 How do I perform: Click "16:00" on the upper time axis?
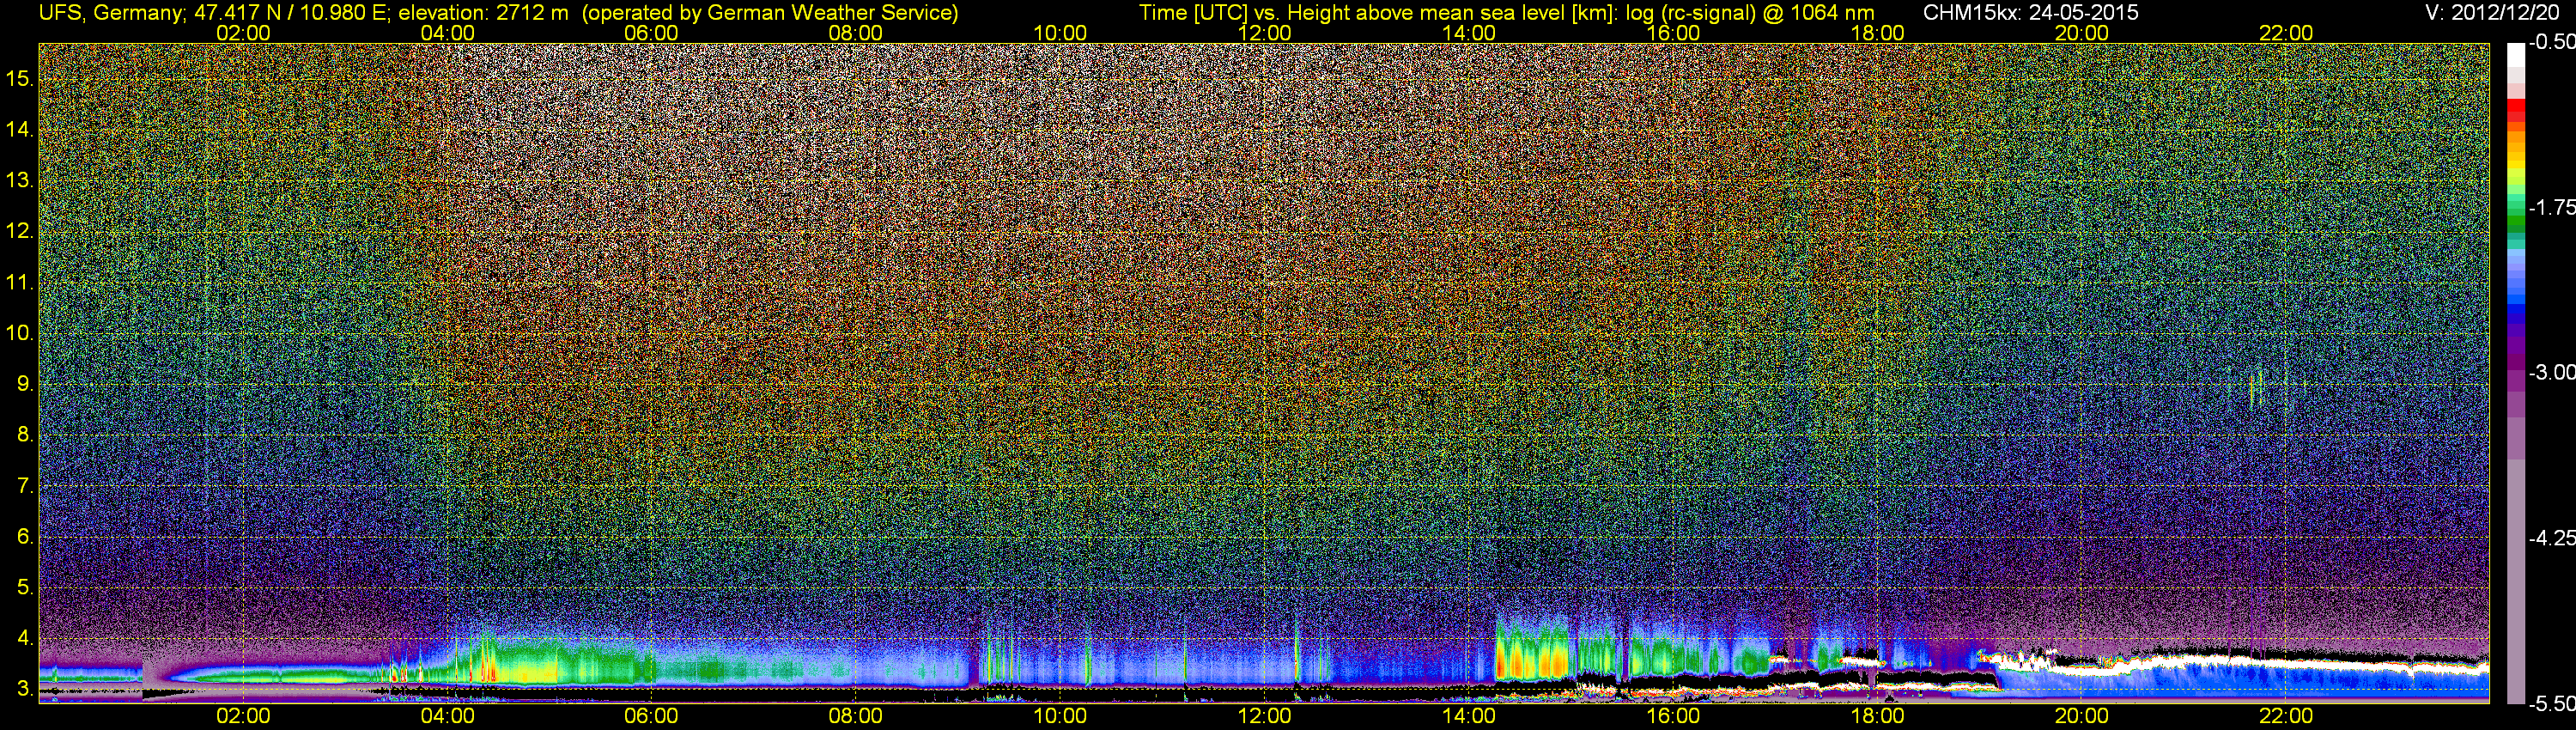(x=1673, y=33)
